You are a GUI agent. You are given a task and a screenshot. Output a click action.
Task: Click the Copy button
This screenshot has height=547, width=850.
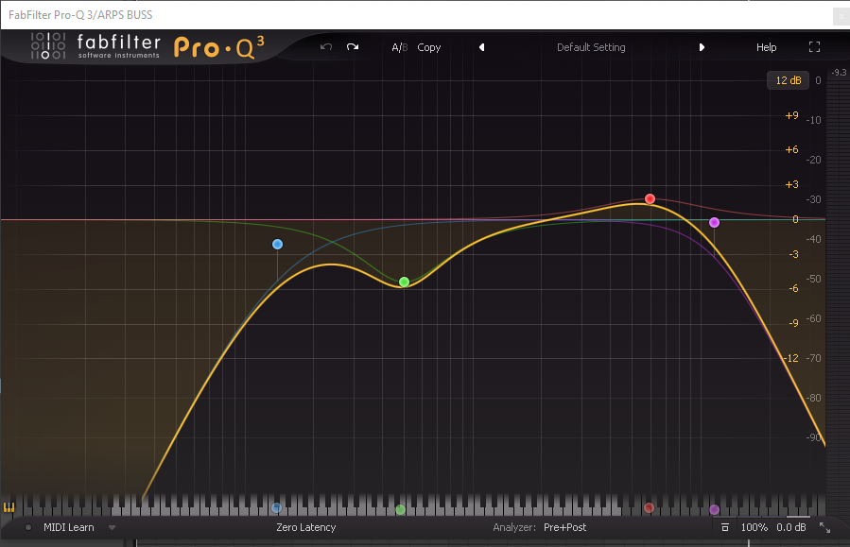tap(429, 47)
